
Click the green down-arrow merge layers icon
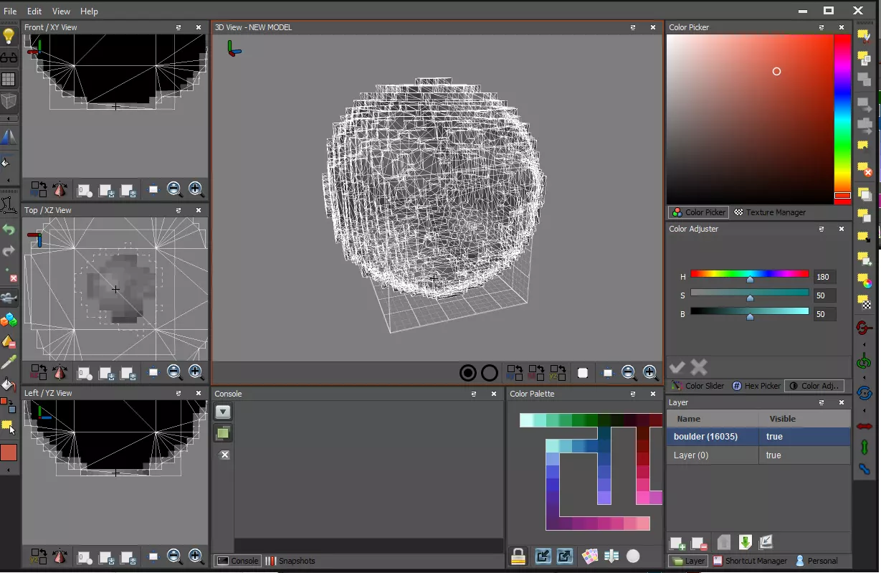click(745, 542)
